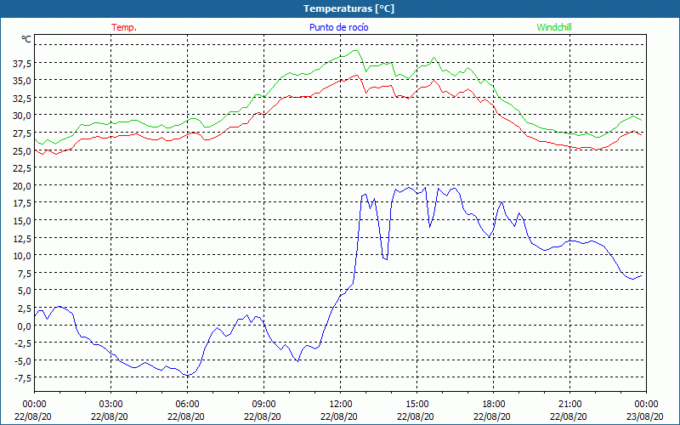This screenshot has width=680, height=425.
Task: Click the -2,5 y-axis value
Action: pos(23,344)
